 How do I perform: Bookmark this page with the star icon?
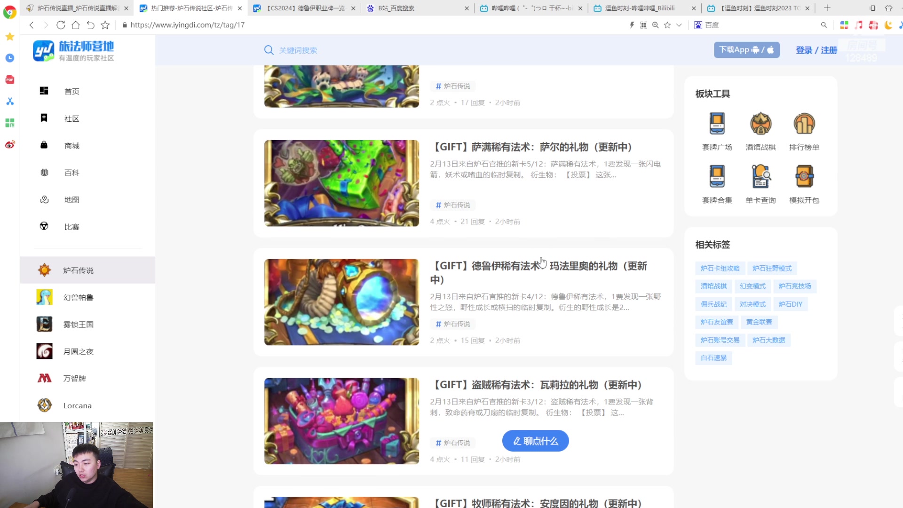(105, 25)
